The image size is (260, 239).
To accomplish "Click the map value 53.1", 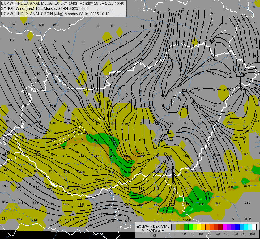I will (x=67, y=107).
